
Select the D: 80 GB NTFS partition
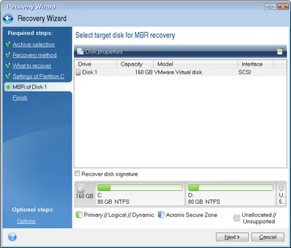231,194
